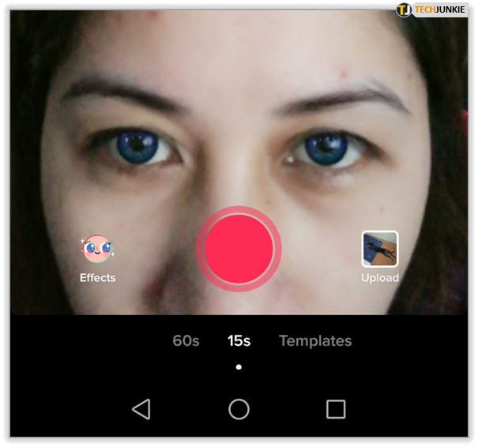Tap to focus on the left eyebrow
478x447 pixels.
tap(126, 93)
